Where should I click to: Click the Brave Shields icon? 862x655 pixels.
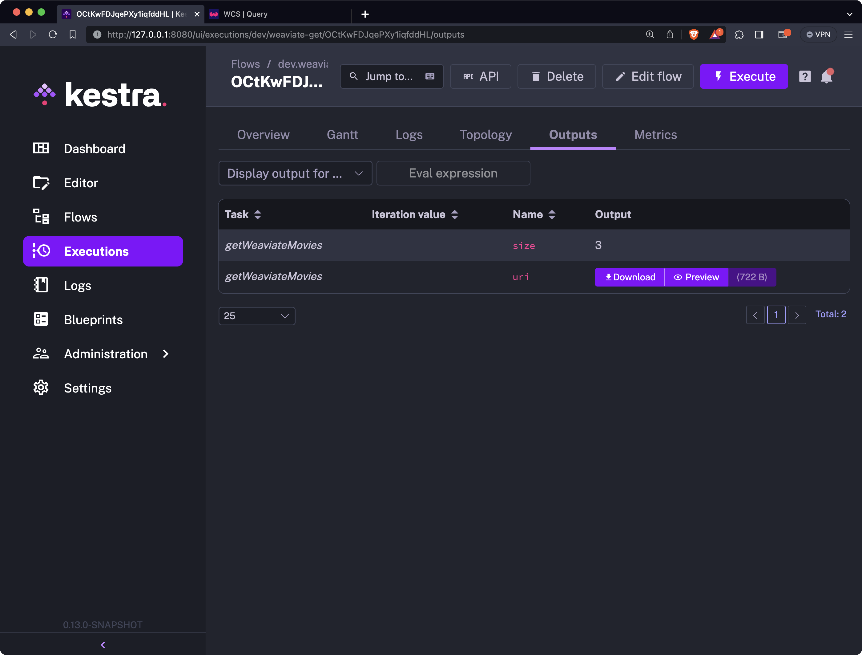pos(694,35)
